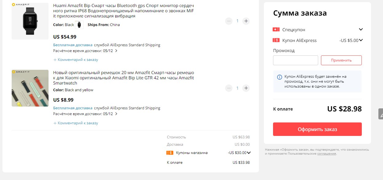Image resolution: width=383 pixels, height=180 pixels.
Task: Open Huami Amazfit Bip product title link
Action: click(123, 11)
